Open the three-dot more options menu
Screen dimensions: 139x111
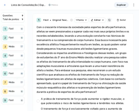click(x=134, y=5)
